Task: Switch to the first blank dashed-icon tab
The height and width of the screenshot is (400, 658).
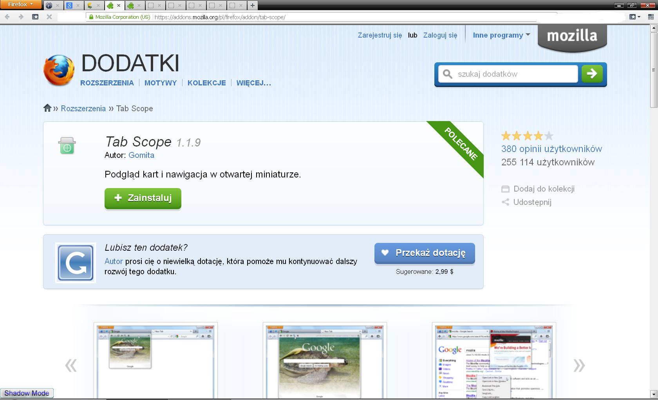Action: point(155,5)
